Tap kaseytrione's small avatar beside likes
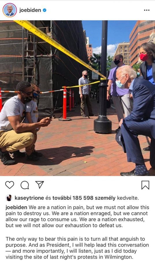Image resolution: width=155 pixels, height=261 pixels. 9,198
